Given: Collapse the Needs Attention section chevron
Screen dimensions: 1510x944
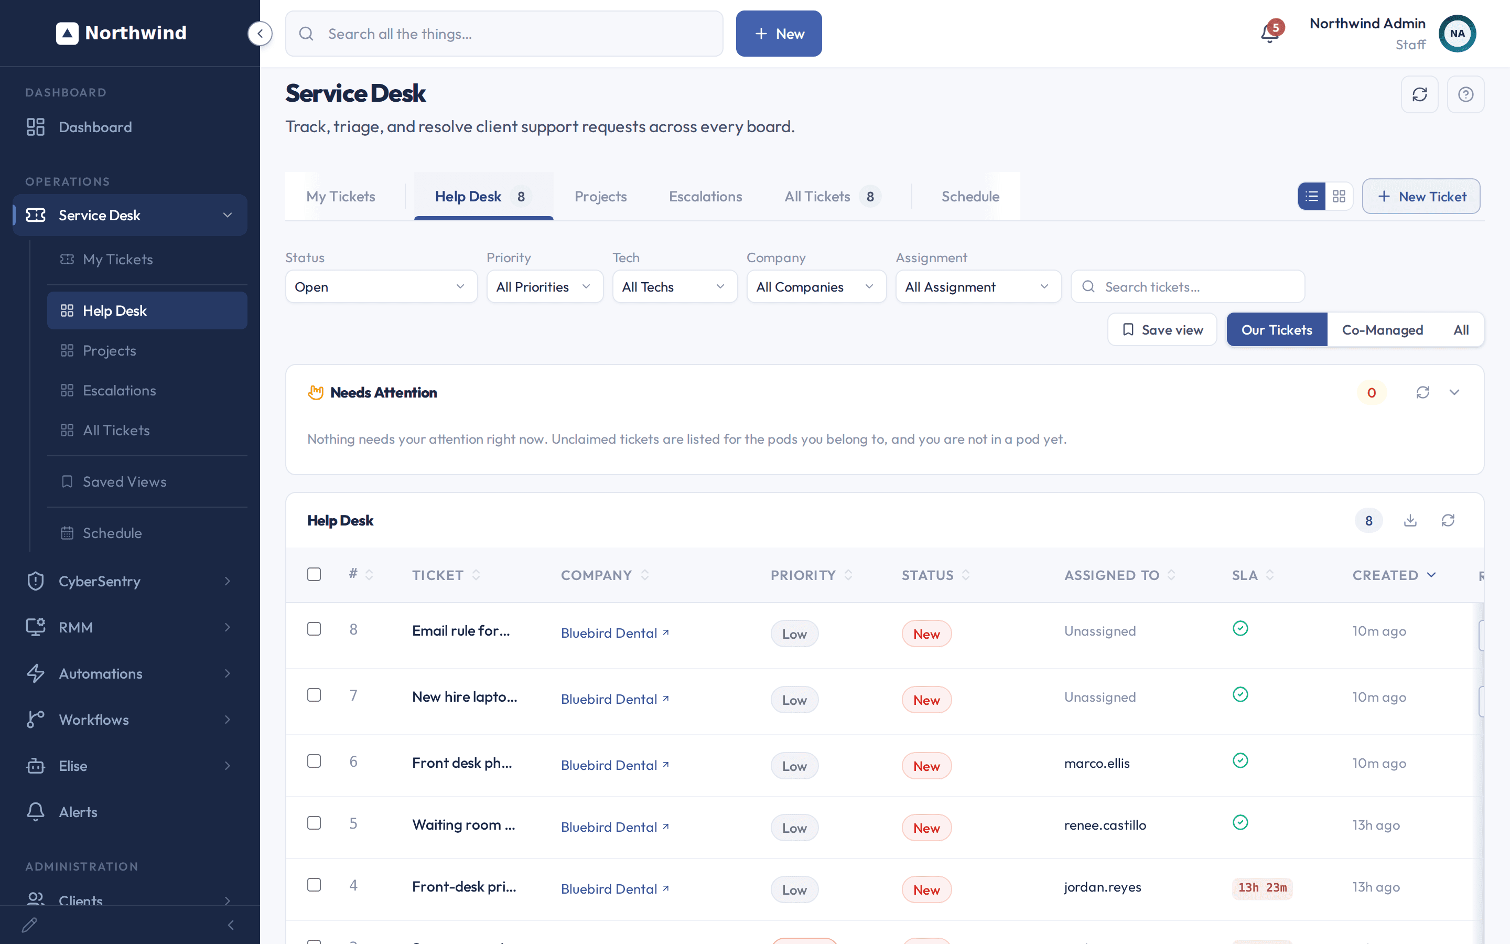Looking at the screenshot, I should pos(1454,392).
